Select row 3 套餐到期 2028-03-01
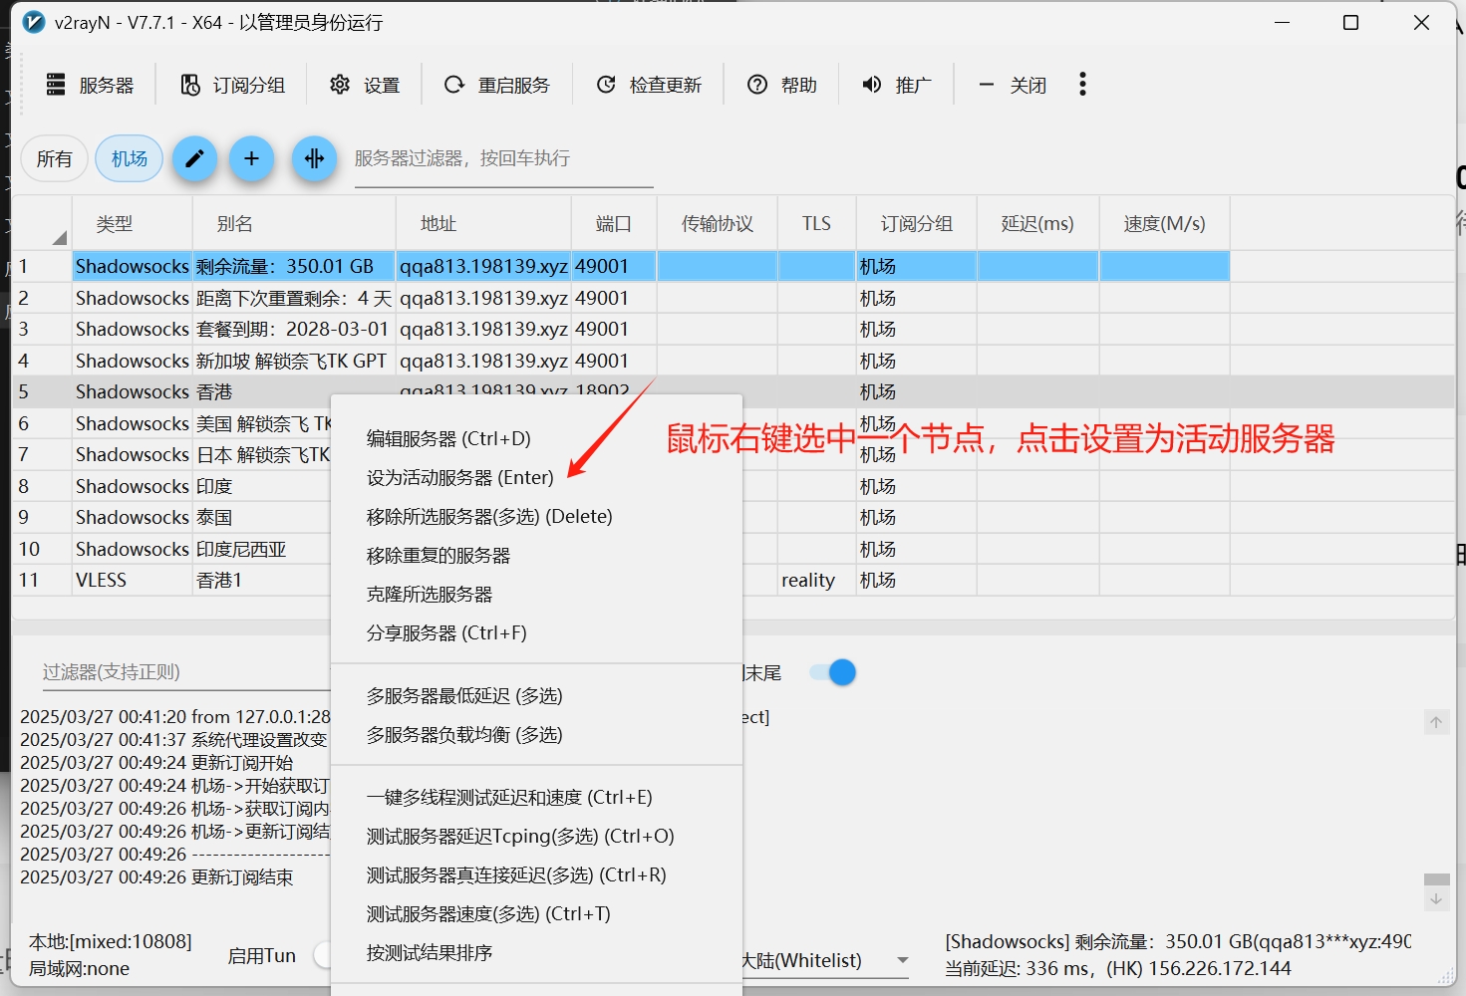Viewport: 1466px width, 996px height. point(620,329)
